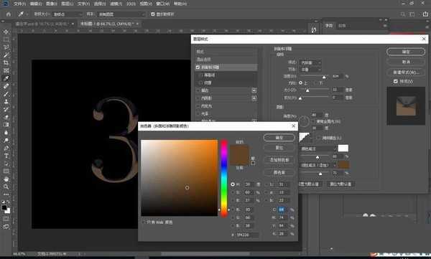Open the bevel Style dropdown

pyautogui.click(x=310, y=62)
